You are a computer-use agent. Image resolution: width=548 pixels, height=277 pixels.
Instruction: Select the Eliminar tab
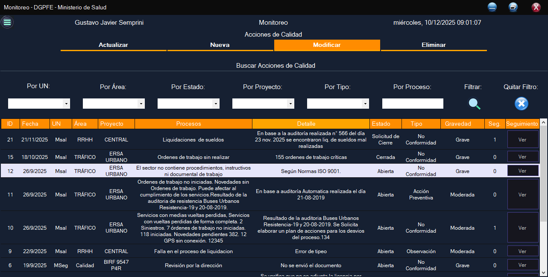pyautogui.click(x=434, y=45)
